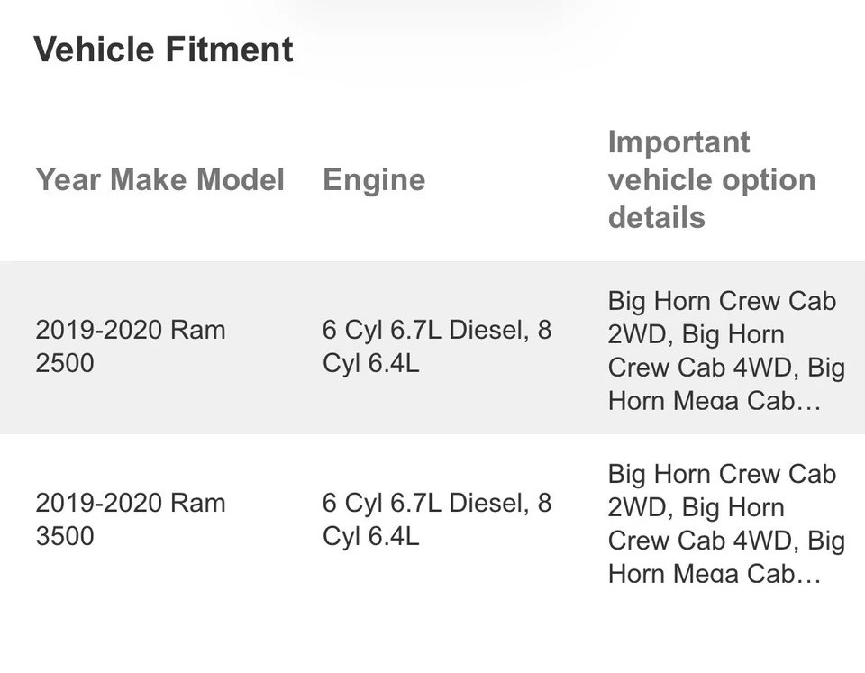Image resolution: width=865 pixels, height=673 pixels.
Task: Select the 2019-2020 Ram text in second row
Action: (x=130, y=503)
